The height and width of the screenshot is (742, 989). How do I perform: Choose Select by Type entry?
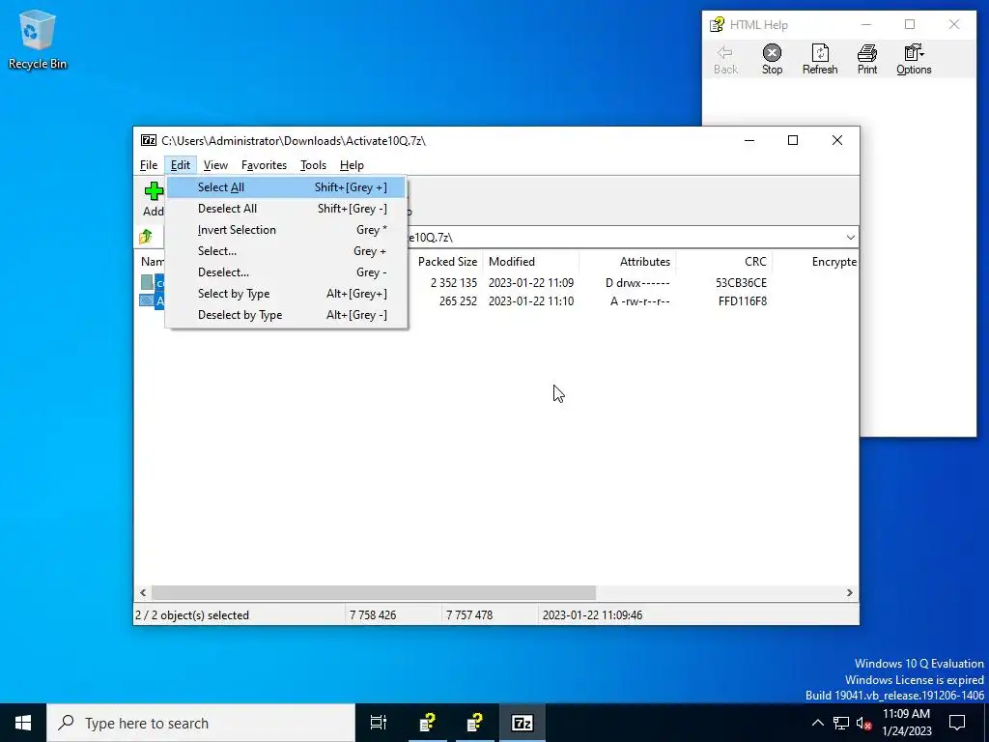pyautogui.click(x=286, y=294)
